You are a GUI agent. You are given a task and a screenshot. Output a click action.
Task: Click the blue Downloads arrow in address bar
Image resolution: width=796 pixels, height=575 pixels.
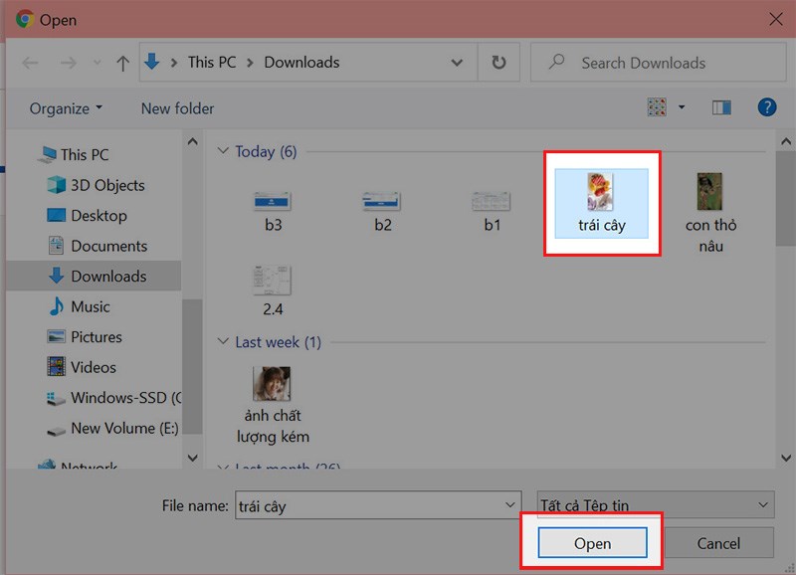[x=152, y=62]
